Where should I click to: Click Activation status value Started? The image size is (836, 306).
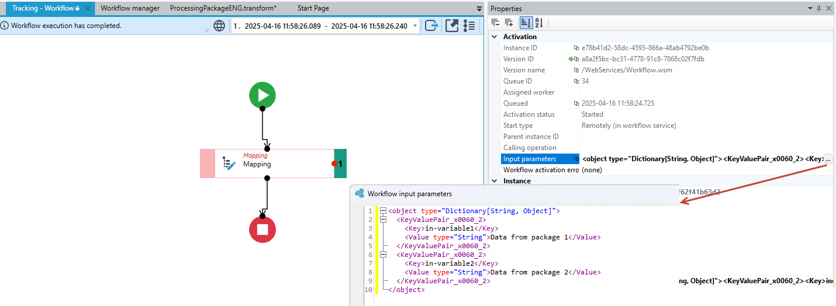592,114
